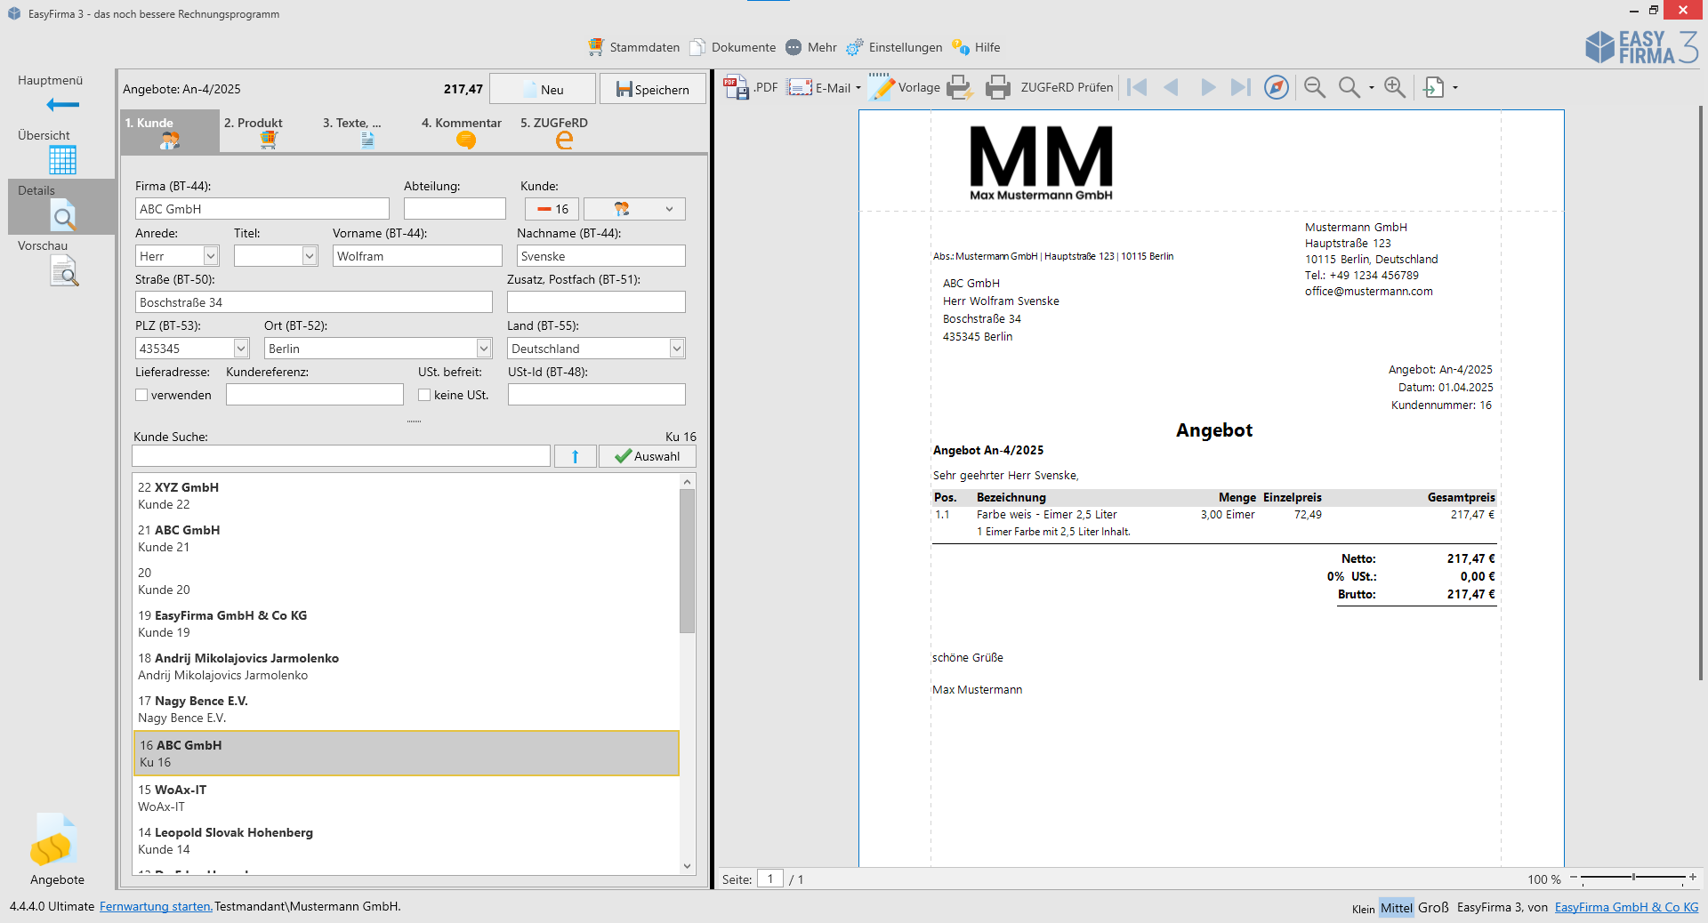
Task: Zoom in the preview
Action: [1395, 87]
